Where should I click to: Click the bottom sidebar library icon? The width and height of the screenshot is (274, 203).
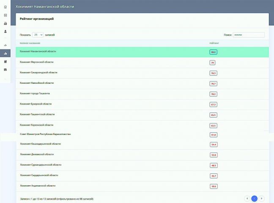point(5,69)
